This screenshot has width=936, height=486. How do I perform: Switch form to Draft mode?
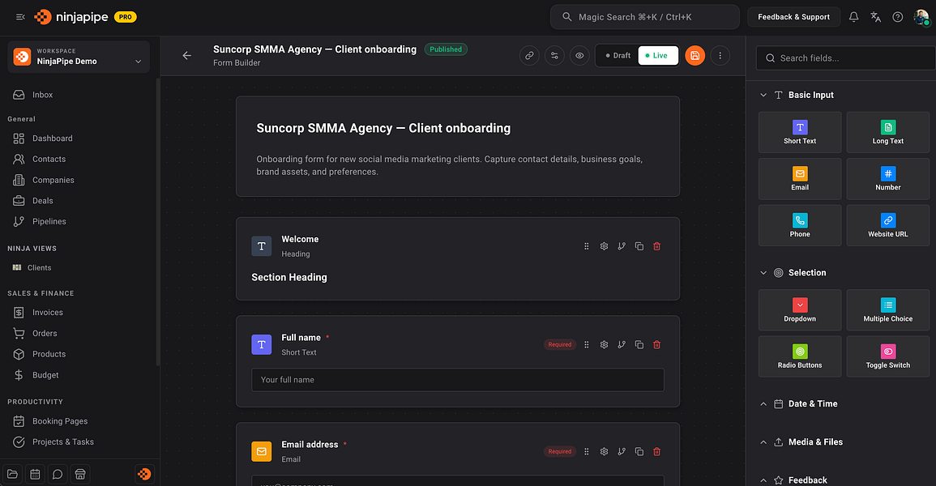618,55
